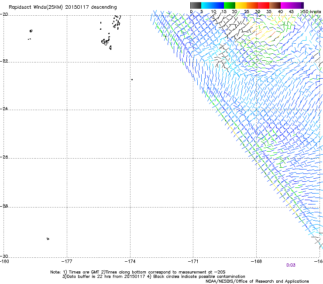
Task: Click the yellow 20–25 knots legend segment
Action: pyautogui.click(x=241, y=5)
